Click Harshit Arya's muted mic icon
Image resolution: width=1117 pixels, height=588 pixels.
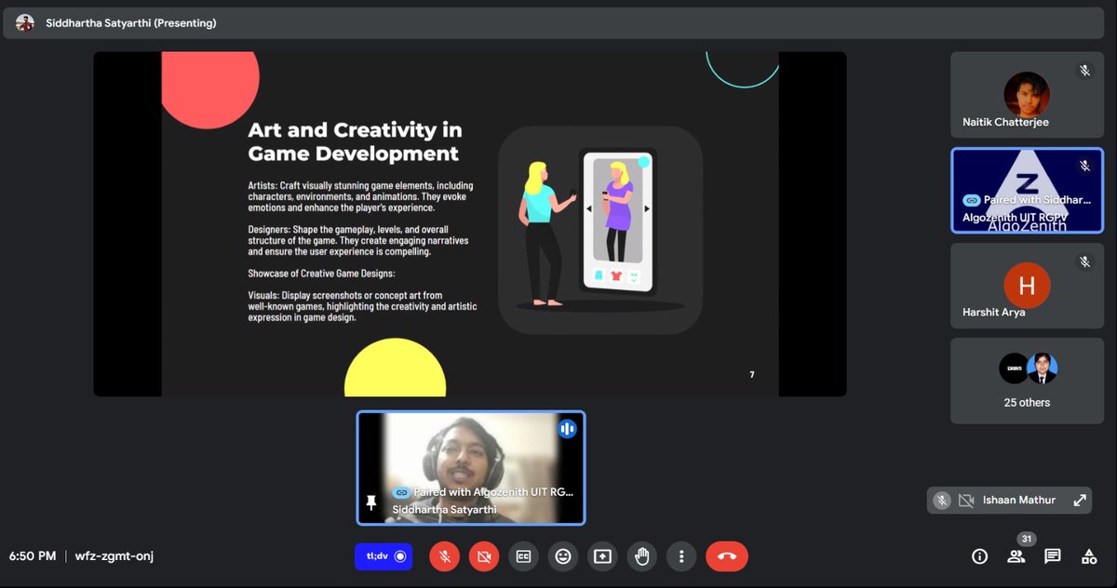tap(1084, 262)
